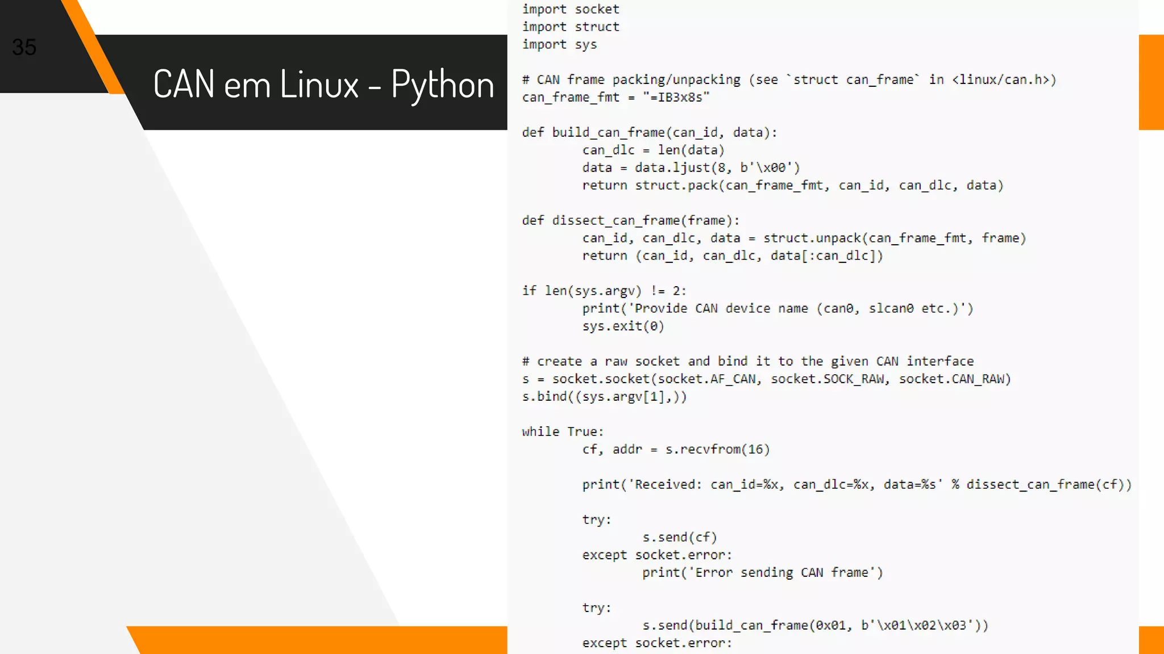Click the first 'try:' line
The height and width of the screenshot is (654, 1164).
597,519
